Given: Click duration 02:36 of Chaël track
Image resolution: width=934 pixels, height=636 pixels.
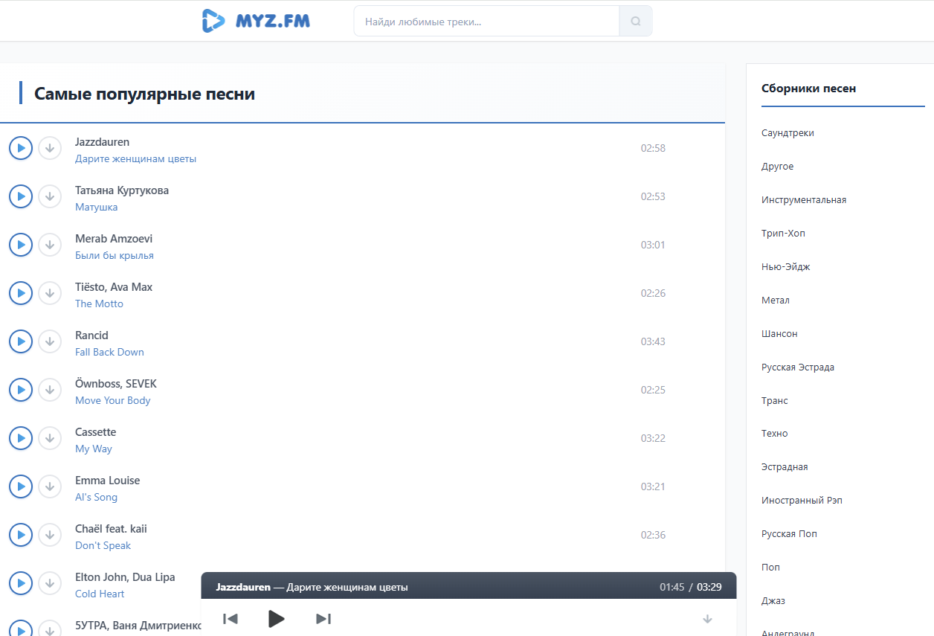Looking at the screenshot, I should pyautogui.click(x=653, y=535).
